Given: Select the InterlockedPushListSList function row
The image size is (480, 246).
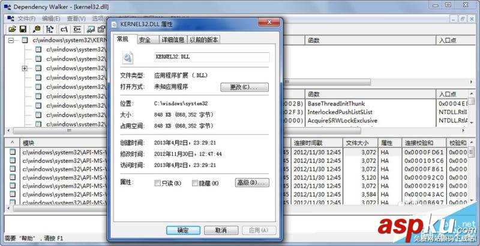Looking at the screenshot, I should coord(340,112).
